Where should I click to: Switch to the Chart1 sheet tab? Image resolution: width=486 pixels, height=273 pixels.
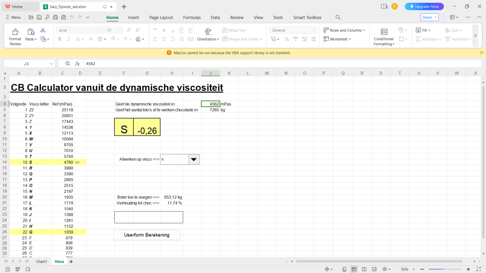click(x=41, y=261)
